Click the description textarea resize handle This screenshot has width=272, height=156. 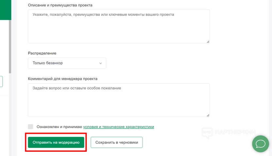pos(208,42)
